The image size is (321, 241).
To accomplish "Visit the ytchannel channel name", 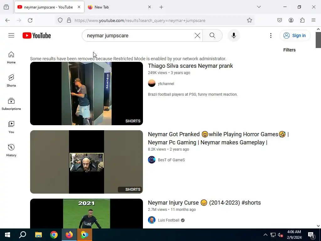I will 166,83.
